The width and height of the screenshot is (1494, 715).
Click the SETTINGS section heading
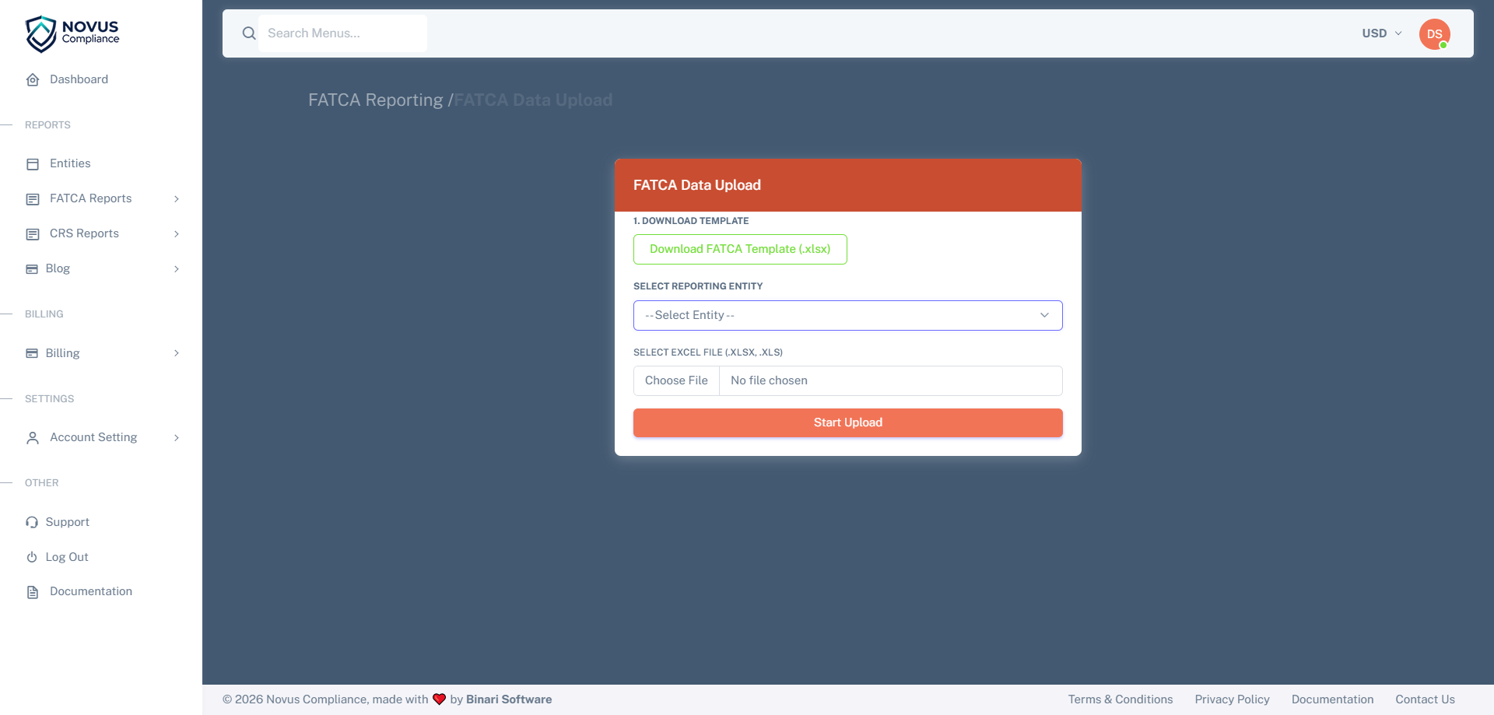point(50,399)
